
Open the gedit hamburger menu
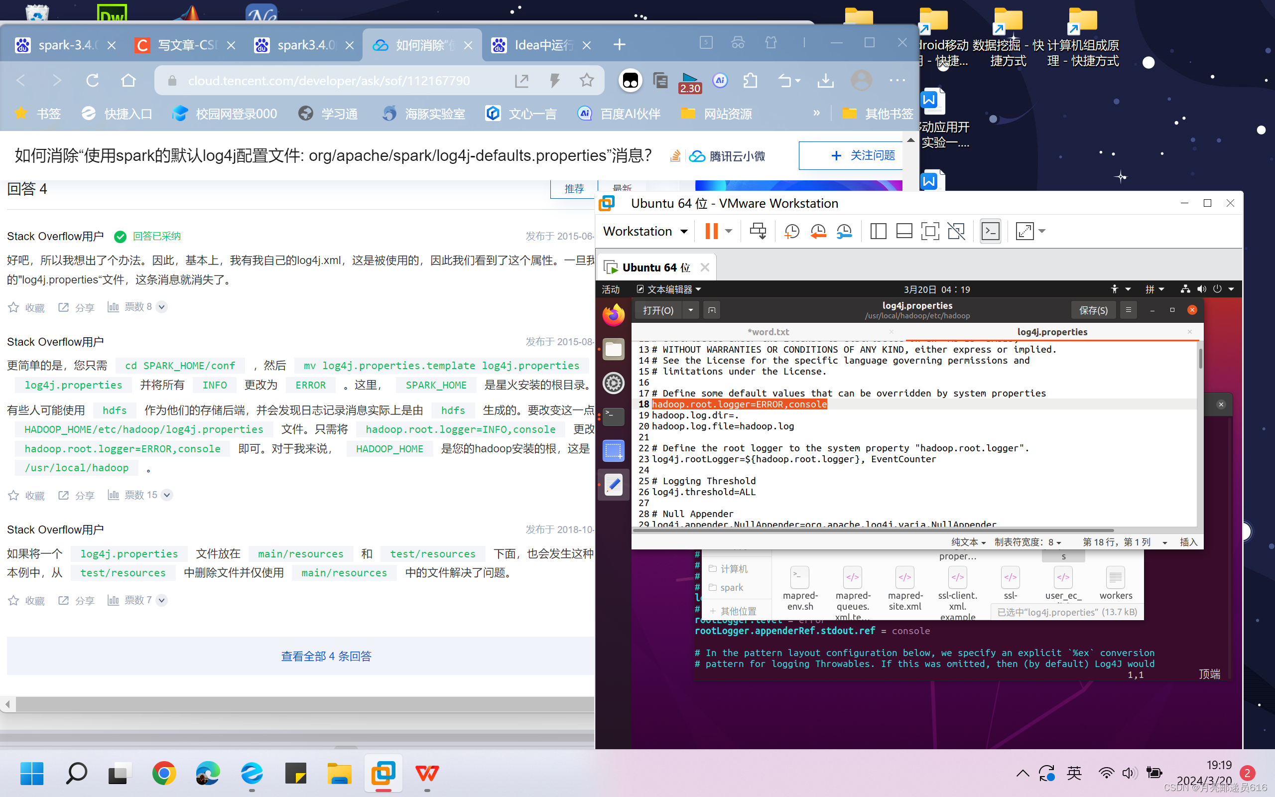(x=1128, y=310)
